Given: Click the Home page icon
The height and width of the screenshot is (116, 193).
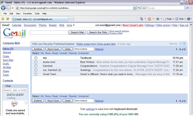Looking at the screenshot, I should click(141, 19).
